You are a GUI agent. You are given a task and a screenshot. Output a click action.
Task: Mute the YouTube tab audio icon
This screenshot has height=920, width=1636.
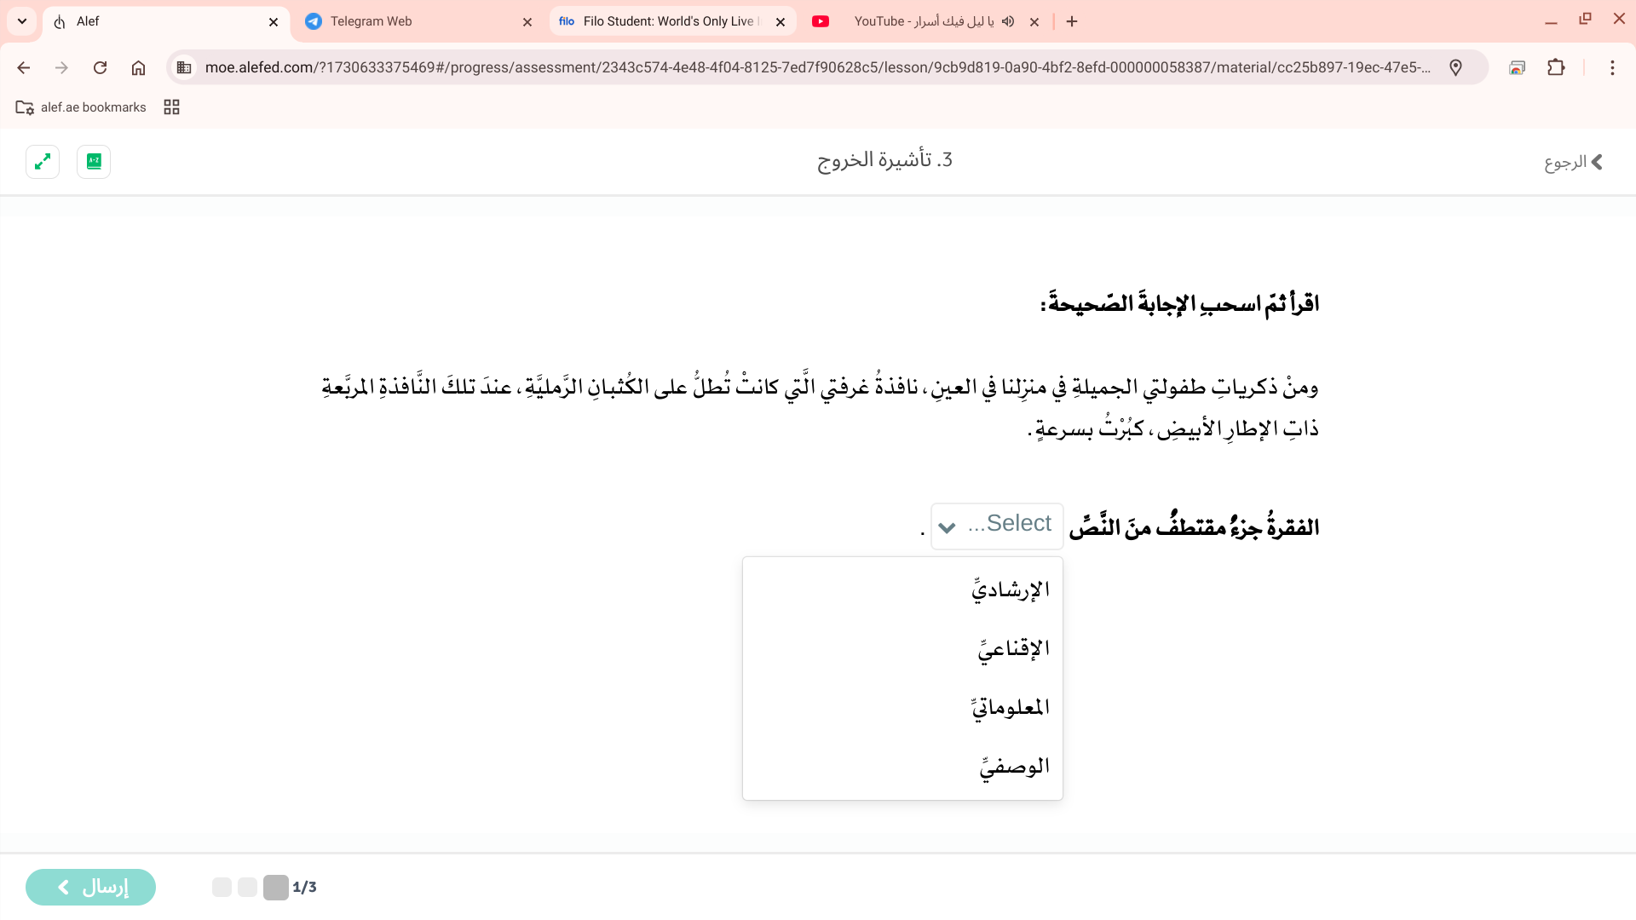1008,21
